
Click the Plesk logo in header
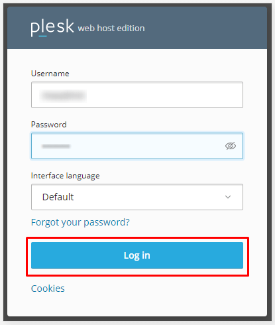(x=52, y=27)
